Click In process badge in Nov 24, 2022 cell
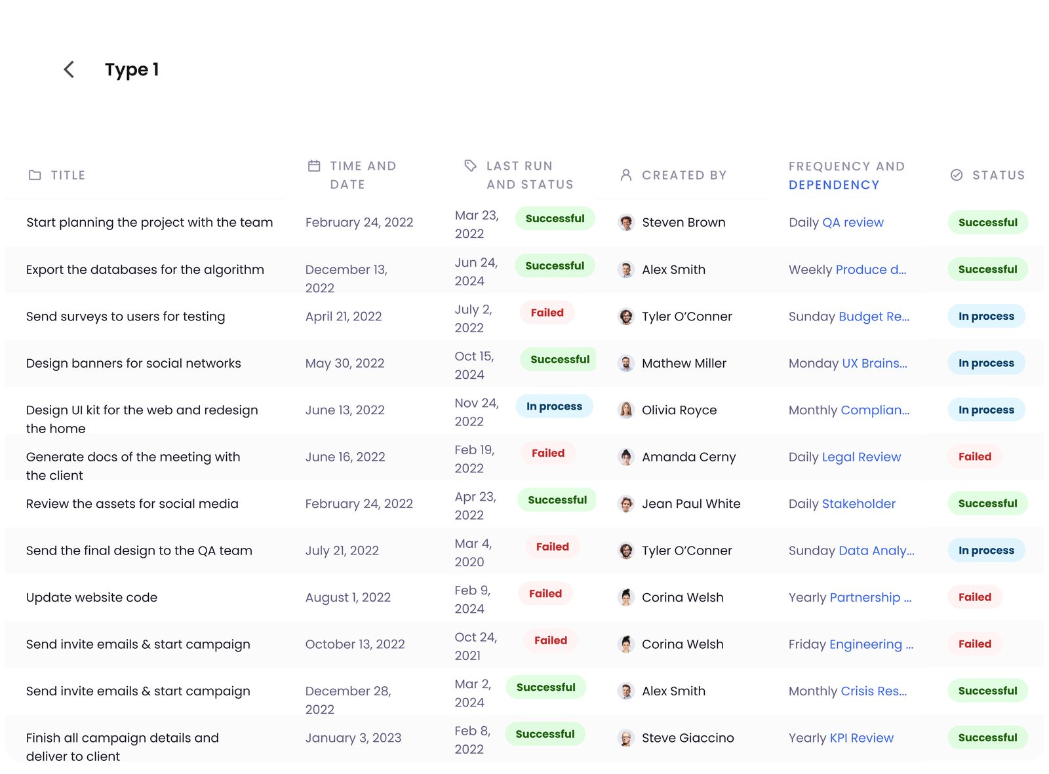The height and width of the screenshot is (774, 1049). pyautogui.click(x=554, y=406)
